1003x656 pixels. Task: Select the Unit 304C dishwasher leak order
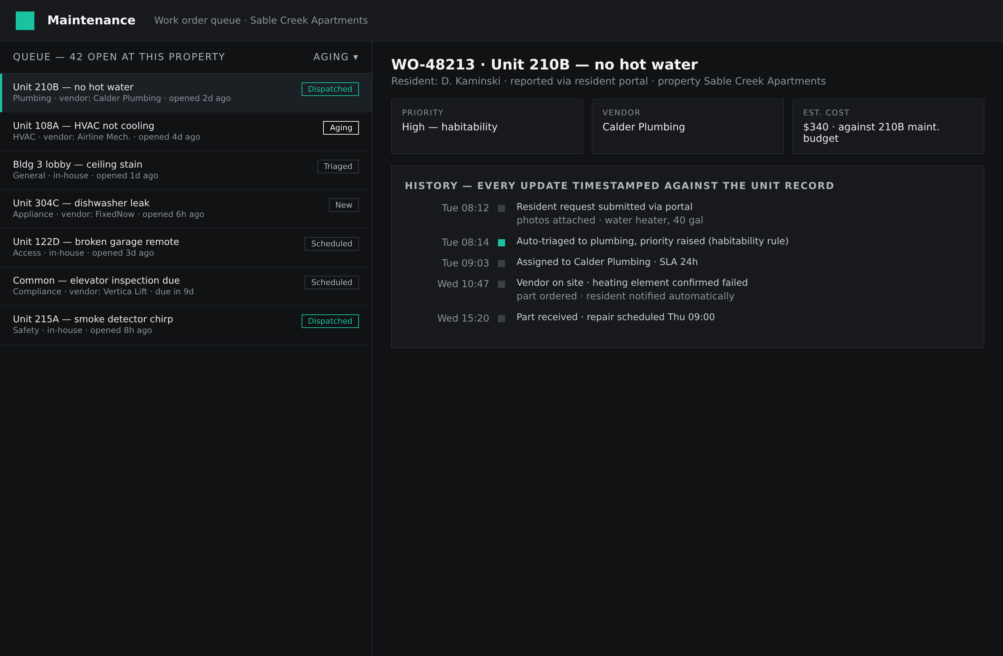[x=186, y=209]
